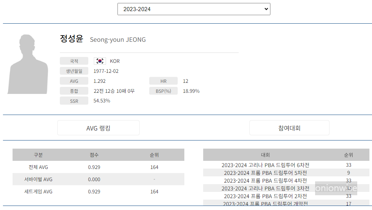372x210 pixels.
Task: Click the 점수 column header
Action: (x=94, y=155)
